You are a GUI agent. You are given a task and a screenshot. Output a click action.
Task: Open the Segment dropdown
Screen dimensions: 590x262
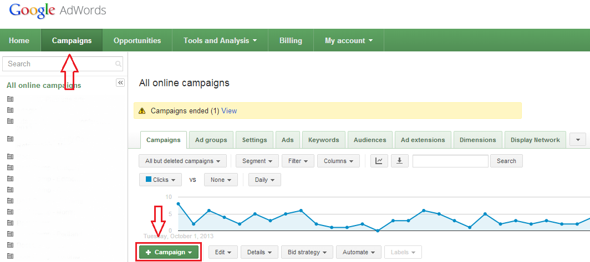[x=257, y=161]
